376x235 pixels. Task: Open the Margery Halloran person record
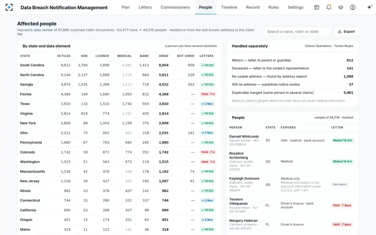[x=292, y=224]
